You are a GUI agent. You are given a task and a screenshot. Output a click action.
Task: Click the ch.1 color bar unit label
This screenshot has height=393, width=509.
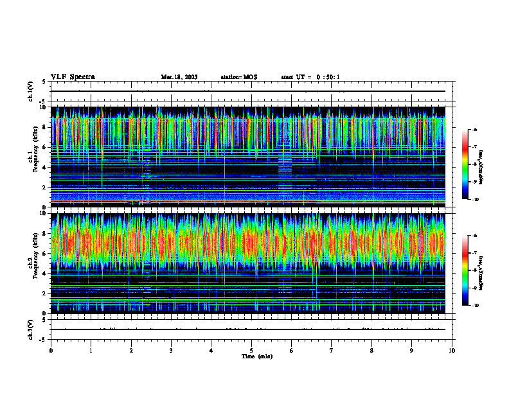[x=481, y=167]
